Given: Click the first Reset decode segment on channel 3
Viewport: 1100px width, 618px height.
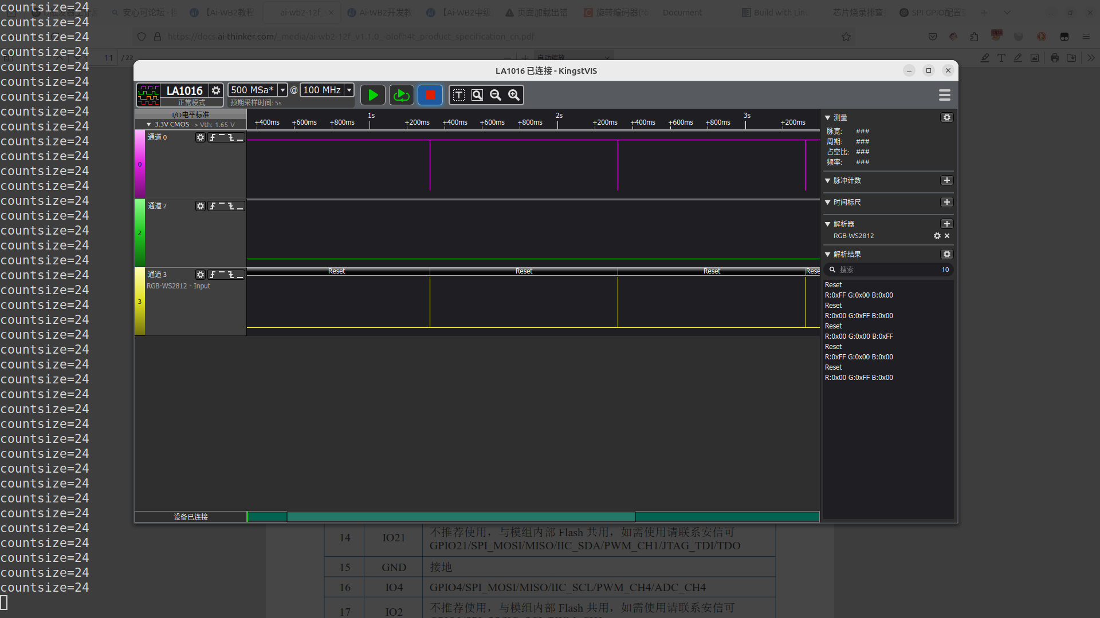Looking at the screenshot, I should [337, 271].
